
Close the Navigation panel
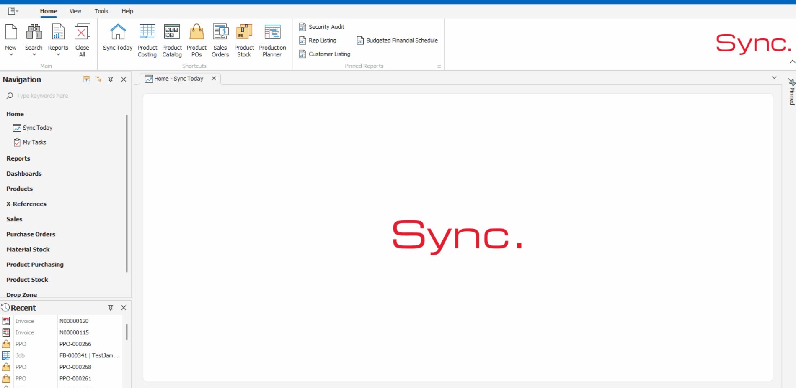[124, 79]
